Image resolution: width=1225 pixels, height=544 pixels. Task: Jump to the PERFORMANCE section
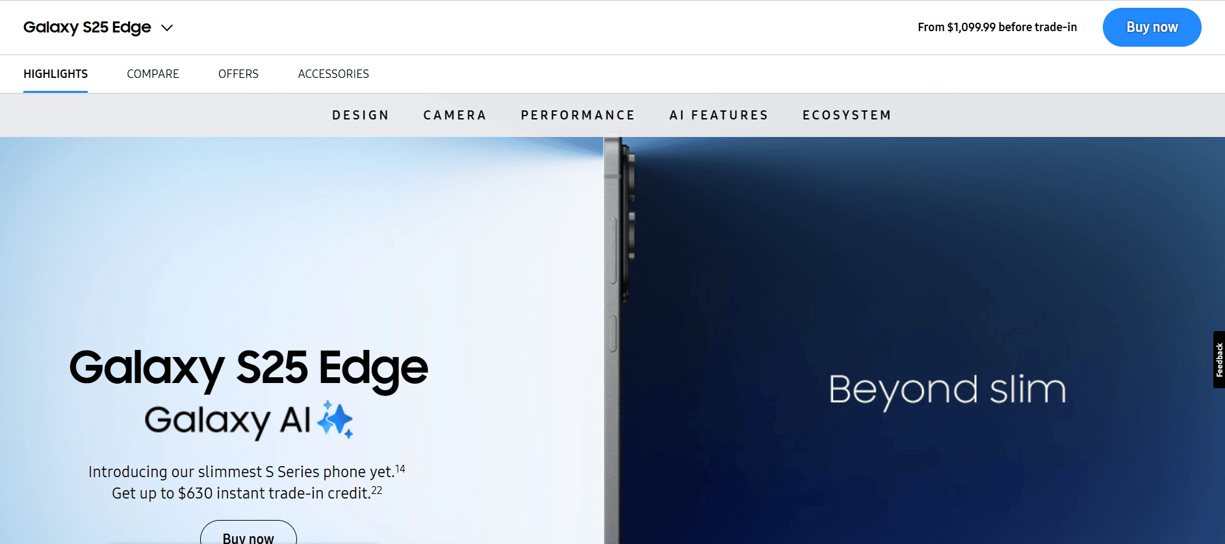[x=578, y=115]
